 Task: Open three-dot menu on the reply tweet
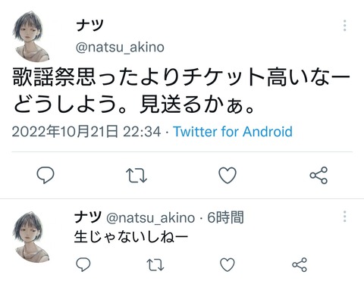click(344, 217)
